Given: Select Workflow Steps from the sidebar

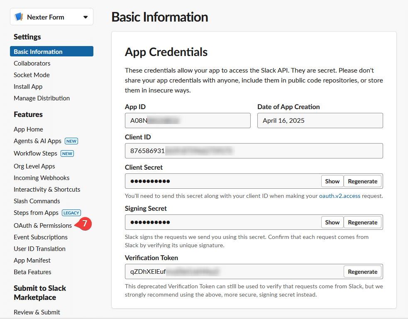Looking at the screenshot, I should tap(35, 153).
